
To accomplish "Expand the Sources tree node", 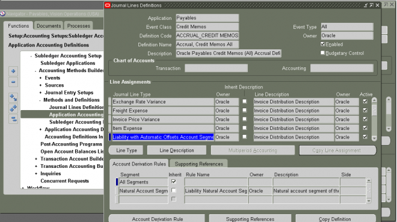I will coord(40,85).
